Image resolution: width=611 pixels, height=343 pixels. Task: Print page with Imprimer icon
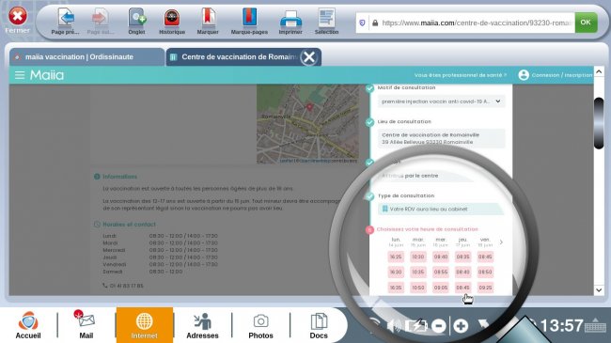[x=290, y=22]
